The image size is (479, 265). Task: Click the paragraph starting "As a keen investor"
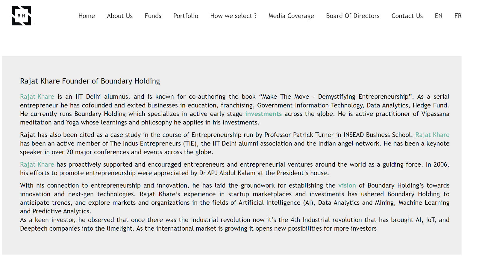click(198, 224)
